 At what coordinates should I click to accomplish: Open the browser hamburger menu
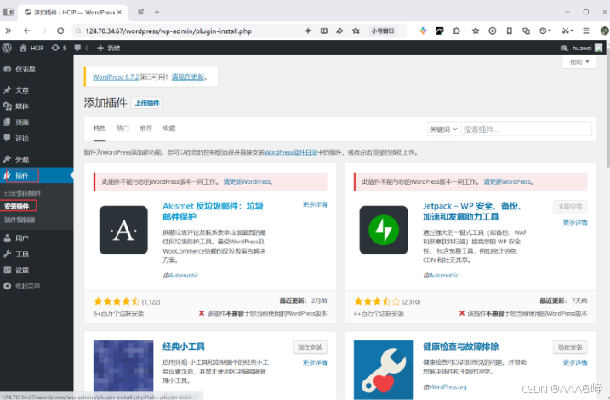pyautogui.click(x=586, y=31)
